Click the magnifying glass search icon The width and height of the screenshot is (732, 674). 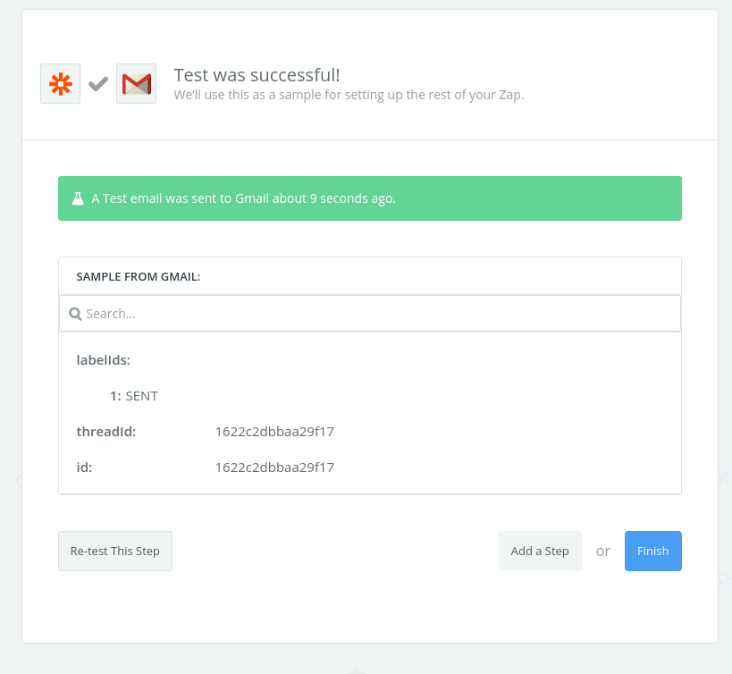(x=75, y=314)
